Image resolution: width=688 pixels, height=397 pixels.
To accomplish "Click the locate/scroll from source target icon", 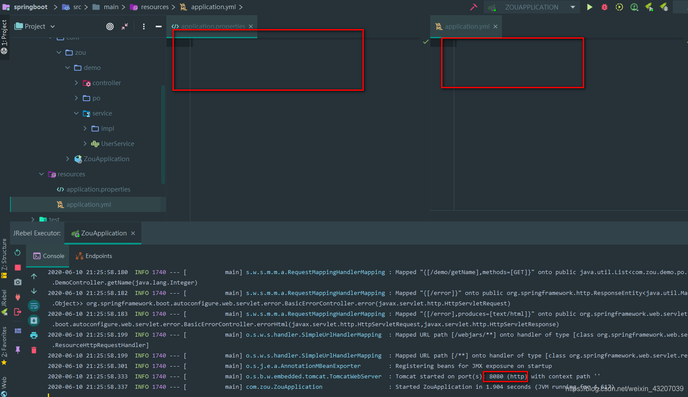I will [x=110, y=26].
